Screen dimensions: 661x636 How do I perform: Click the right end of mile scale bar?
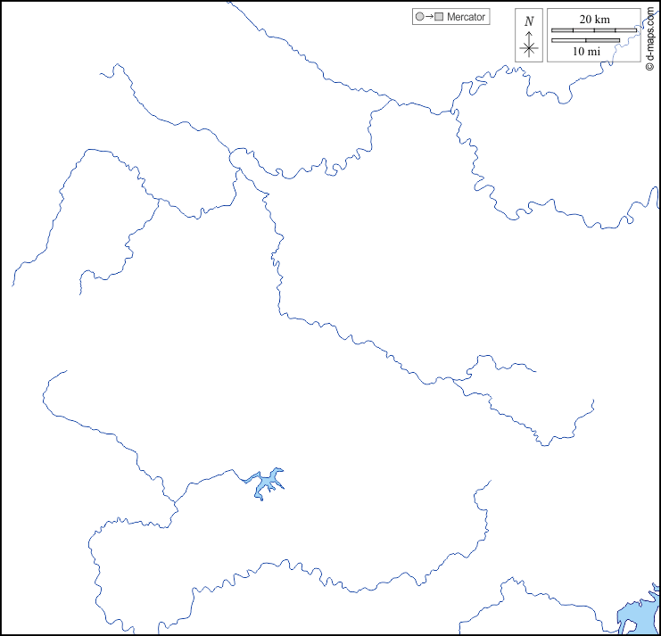point(618,40)
